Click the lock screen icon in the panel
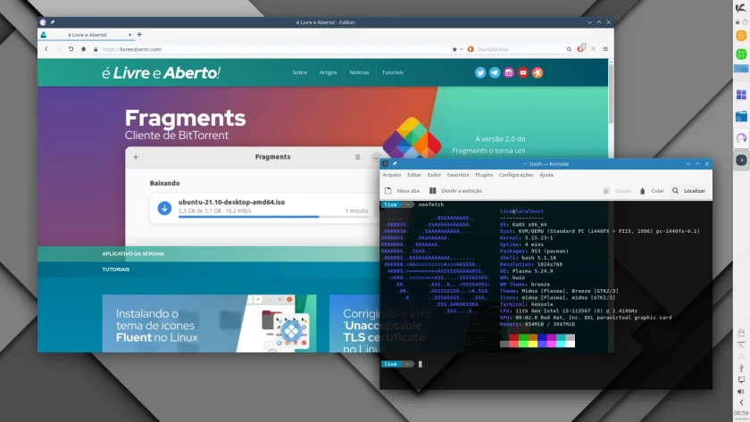This screenshot has width=750, height=422. 737,22
